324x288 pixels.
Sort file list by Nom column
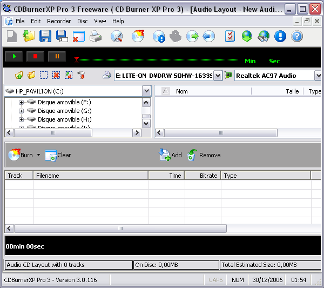coord(203,91)
